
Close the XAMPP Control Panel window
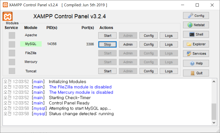[212, 5]
